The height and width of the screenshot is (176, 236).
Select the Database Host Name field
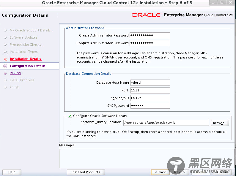click(150, 83)
